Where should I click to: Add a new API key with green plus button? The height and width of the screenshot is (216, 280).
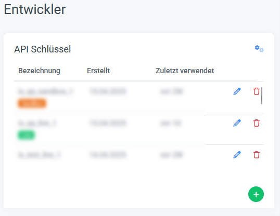pos(256,194)
